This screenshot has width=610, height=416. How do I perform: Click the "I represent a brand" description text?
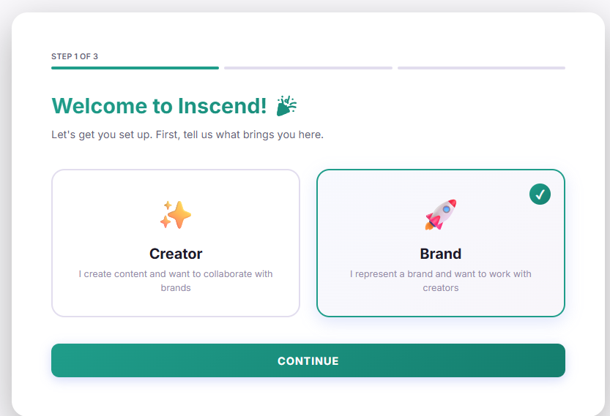point(440,281)
